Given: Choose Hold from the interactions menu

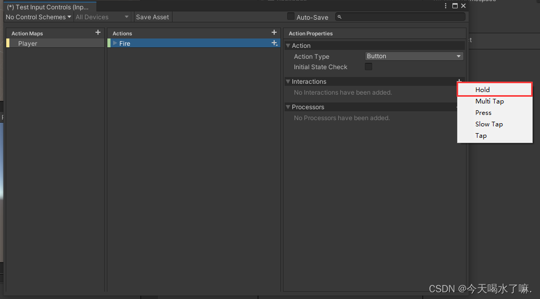Looking at the screenshot, I should click(495, 89).
